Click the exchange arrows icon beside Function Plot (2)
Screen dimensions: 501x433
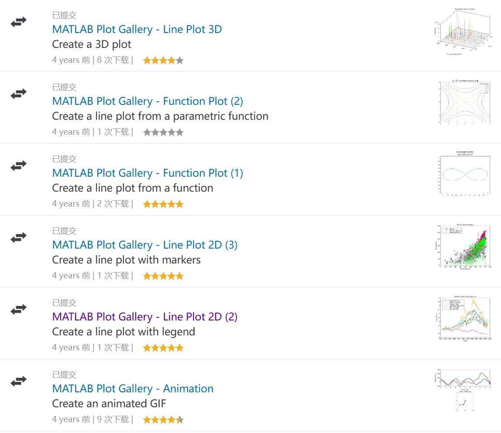tap(19, 94)
